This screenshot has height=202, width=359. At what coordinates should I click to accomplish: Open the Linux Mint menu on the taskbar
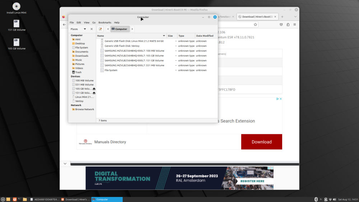click(3, 199)
